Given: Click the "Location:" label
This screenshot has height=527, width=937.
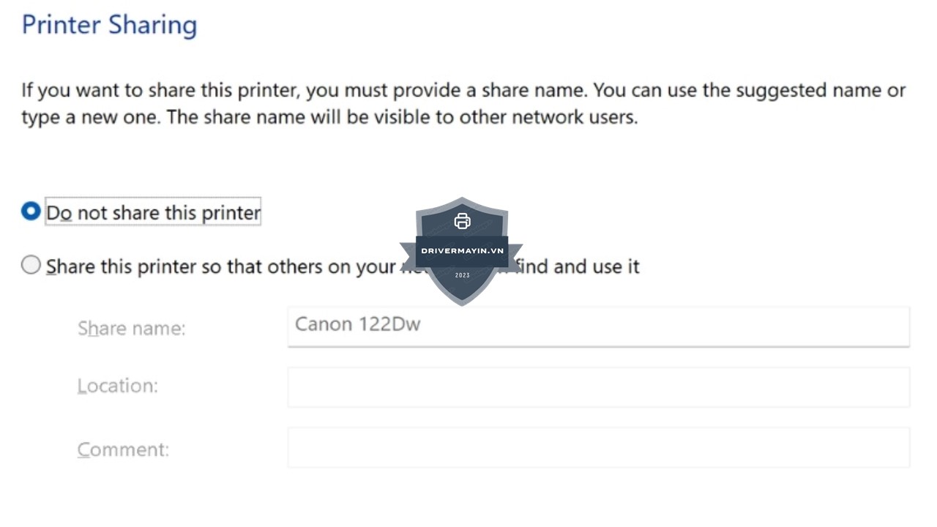Looking at the screenshot, I should (x=118, y=386).
